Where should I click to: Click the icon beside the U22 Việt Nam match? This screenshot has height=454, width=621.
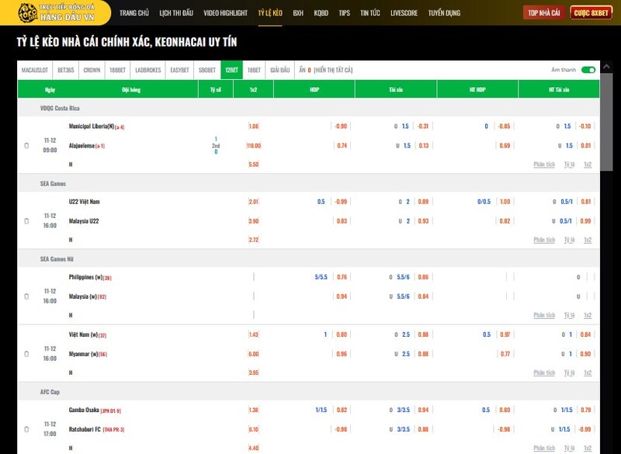coord(26,220)
